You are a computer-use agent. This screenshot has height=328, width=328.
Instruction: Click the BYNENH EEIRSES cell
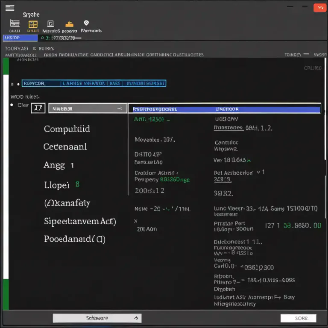145,83
